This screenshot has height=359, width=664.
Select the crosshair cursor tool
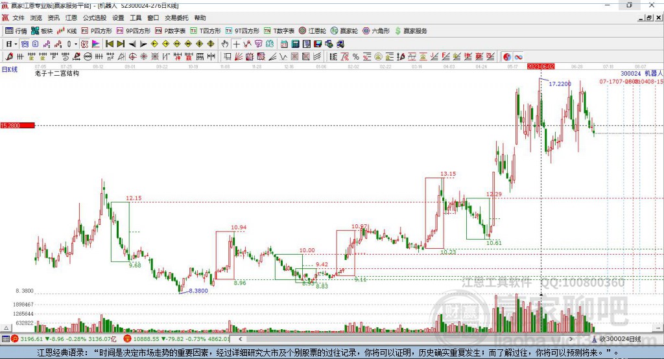[236, 44]
